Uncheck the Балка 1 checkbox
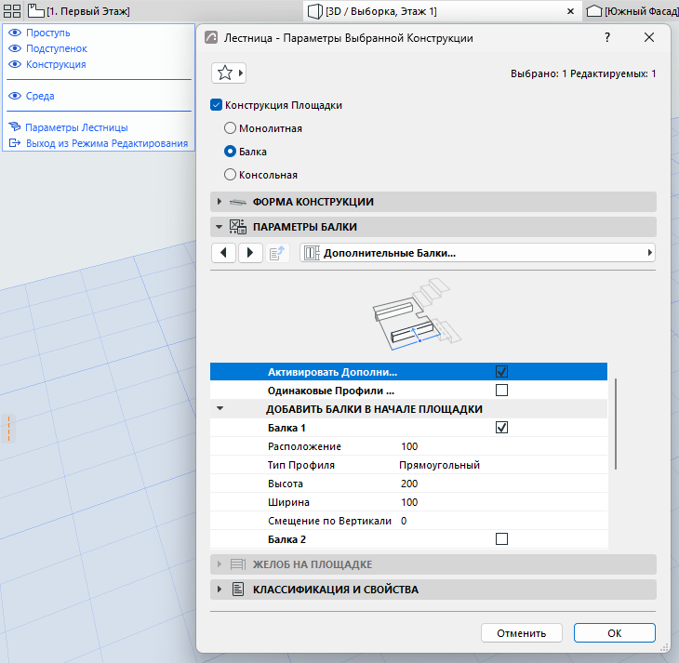The width and height of the screenshot is (679, 663). coord(501,428)
